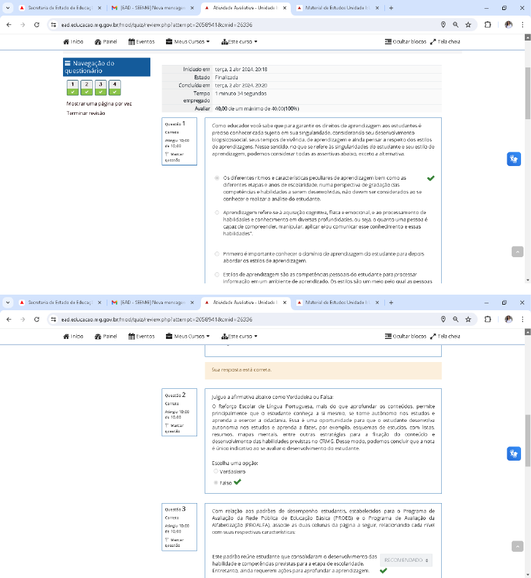Flag Questão 3 with Marcar questão
The height and width of the screenshot is (578, 531).
[x=174, y=542]
